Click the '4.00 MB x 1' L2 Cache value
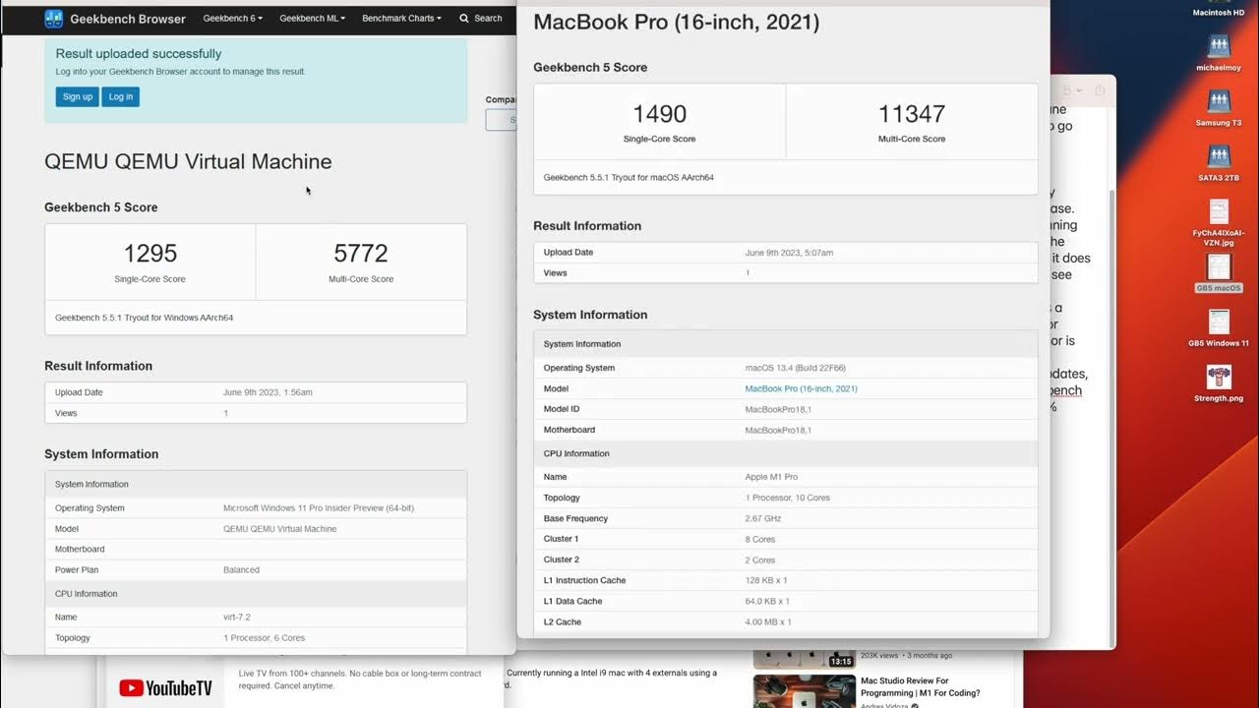The image size is (1259, 708). (x=768, y=621)
